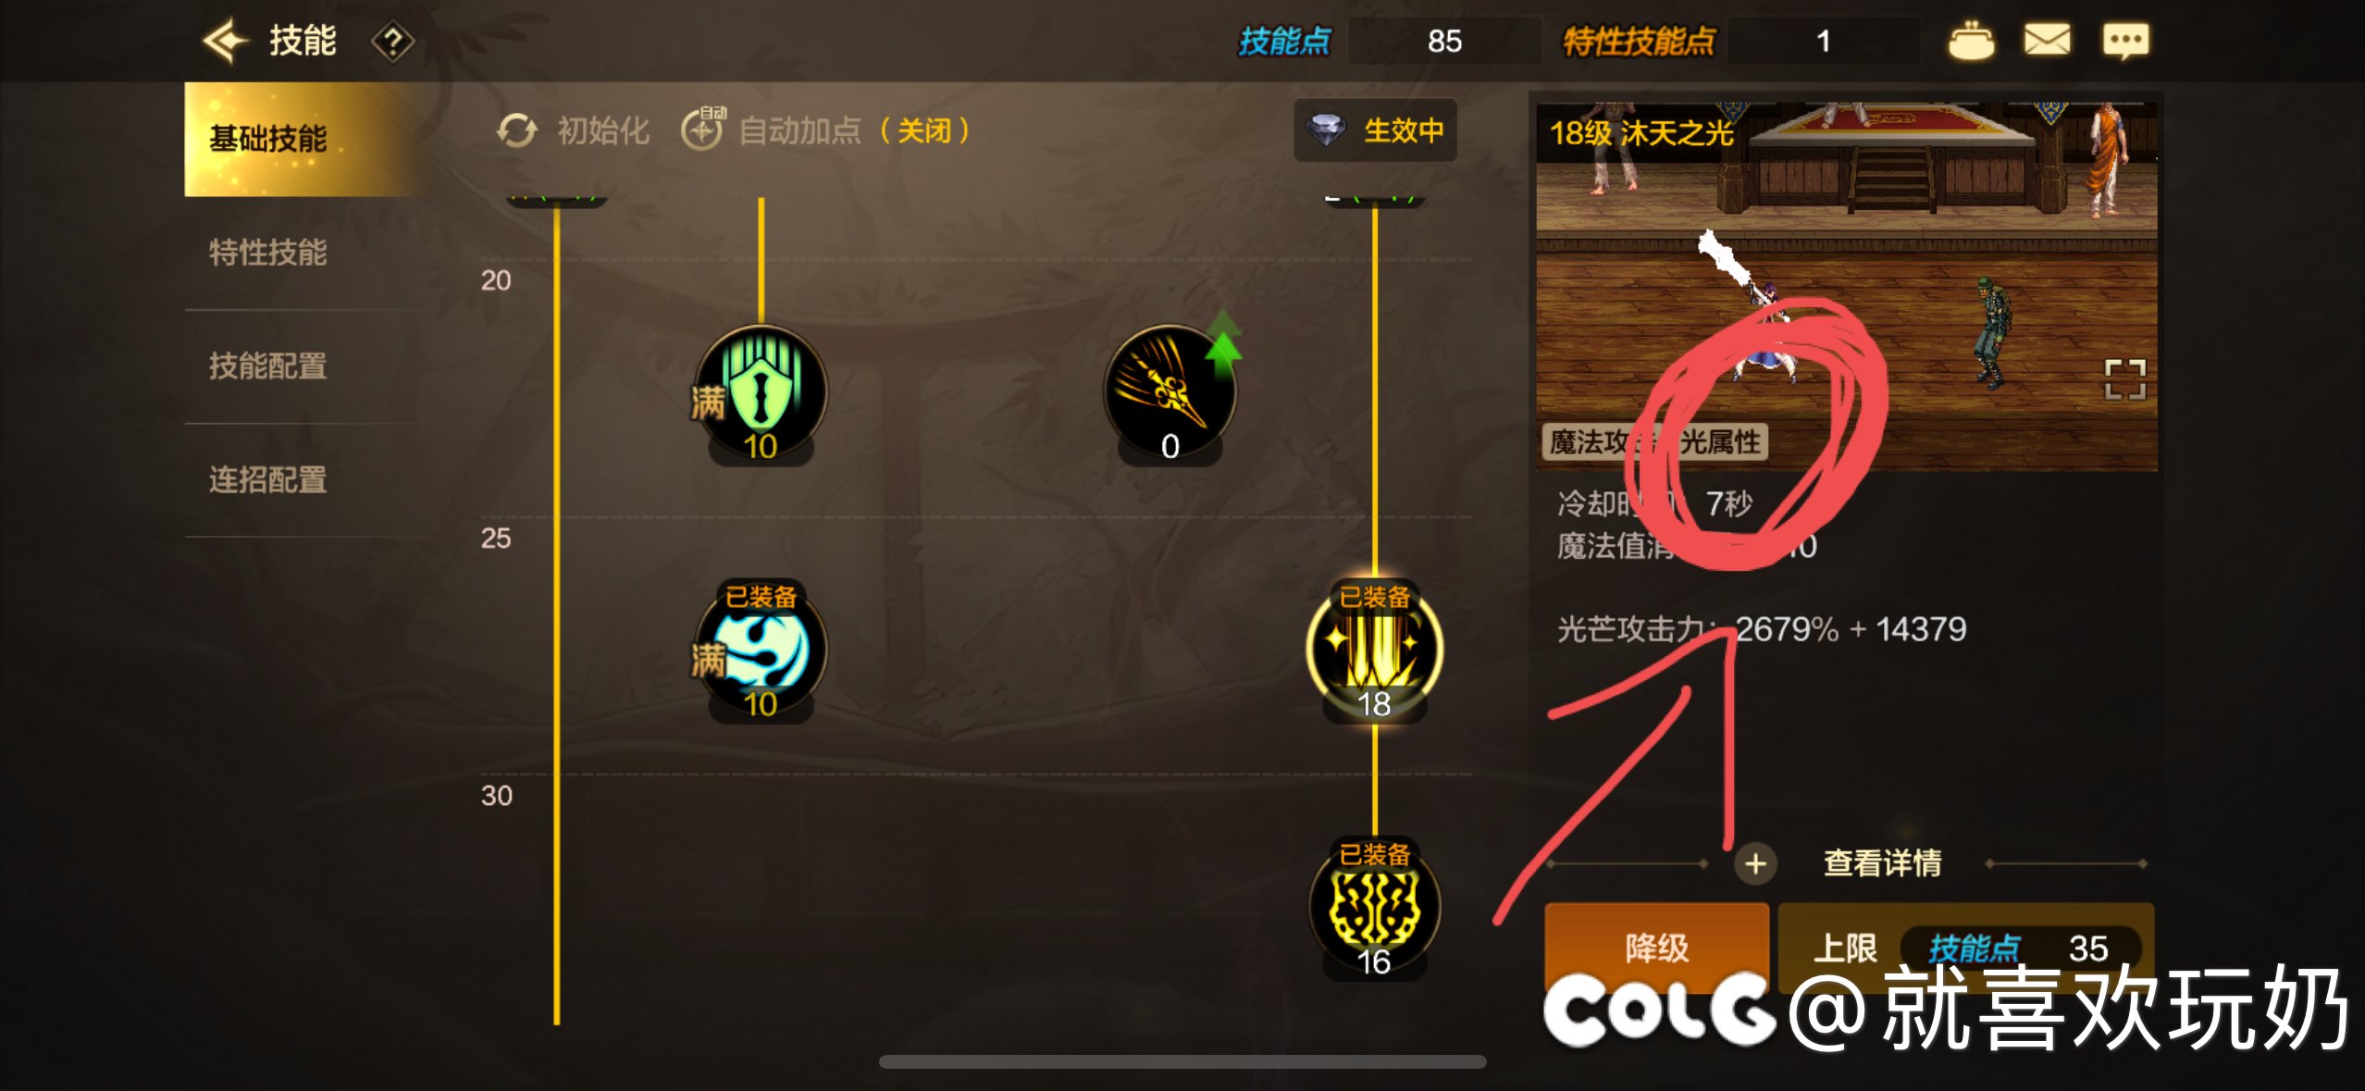Select the level 16 equipped skill icon
Viewport: 2365px width, 1091px height.
[x=1374, y=908]
